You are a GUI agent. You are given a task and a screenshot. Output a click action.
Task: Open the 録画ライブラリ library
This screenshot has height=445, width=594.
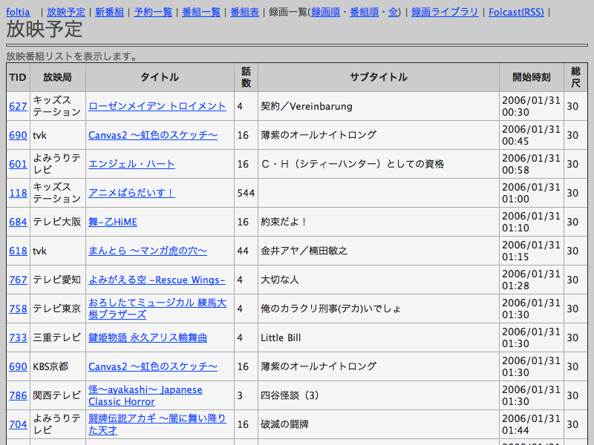445,12
